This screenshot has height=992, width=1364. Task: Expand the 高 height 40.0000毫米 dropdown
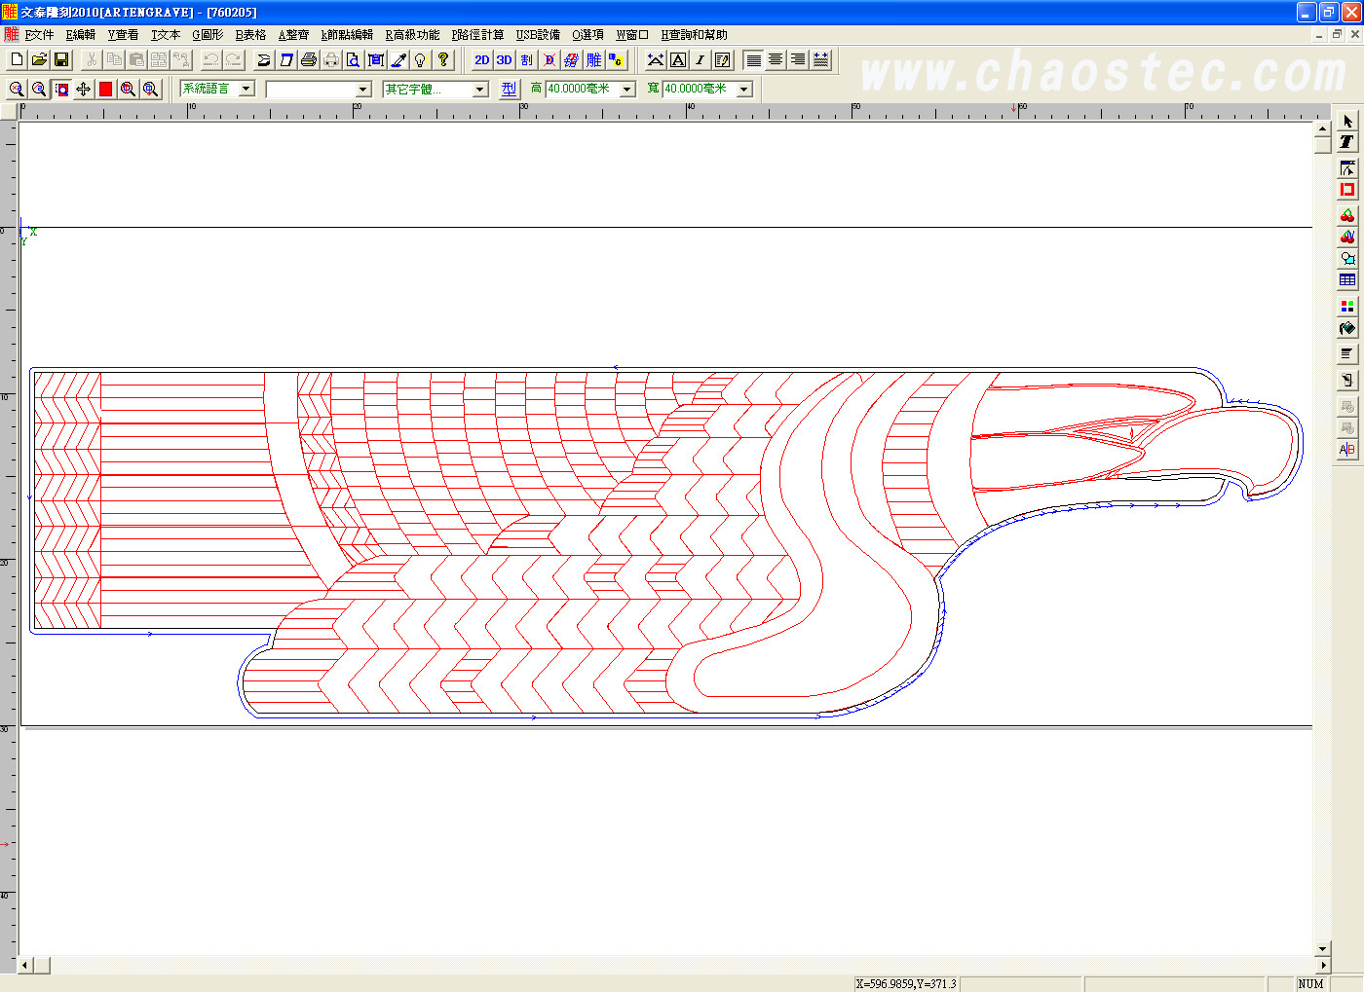click(x=627, y=89)
